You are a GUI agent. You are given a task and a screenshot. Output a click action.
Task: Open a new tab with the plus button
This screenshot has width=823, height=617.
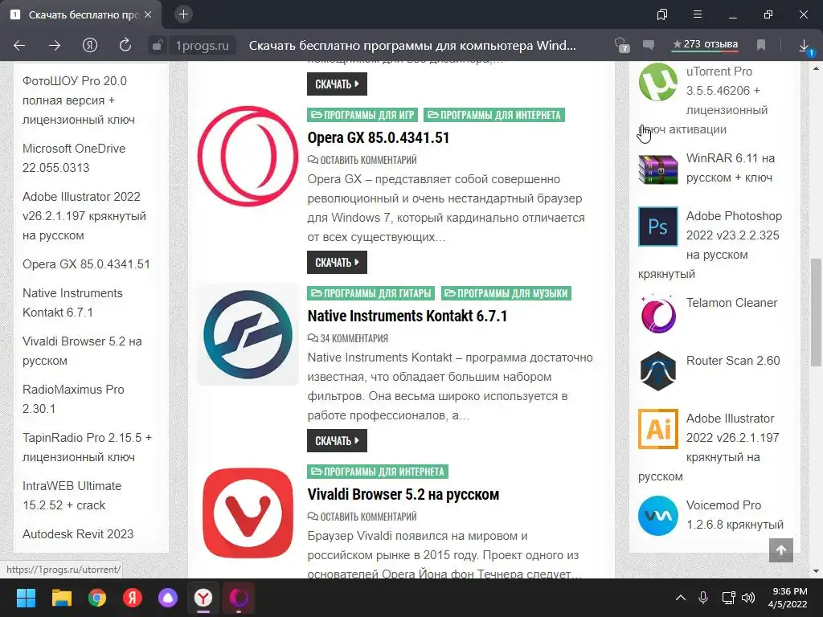pyautogui.click(x=183, y=14)
